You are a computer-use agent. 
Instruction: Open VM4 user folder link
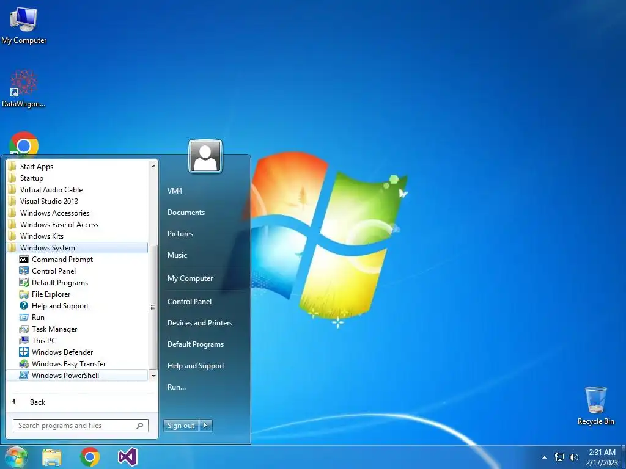click(175, 191)
